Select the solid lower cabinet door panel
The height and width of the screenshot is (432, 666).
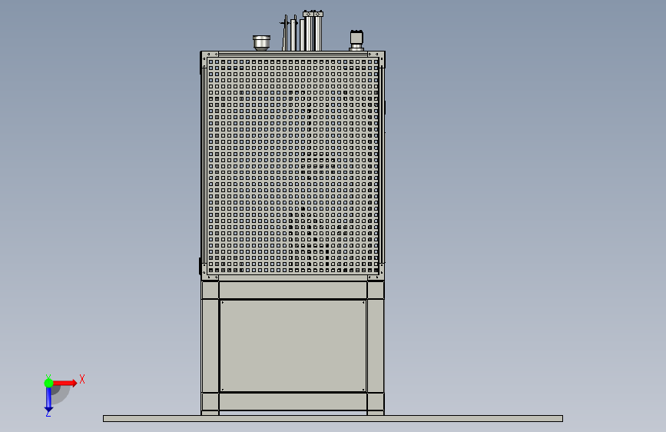[293, 346]
